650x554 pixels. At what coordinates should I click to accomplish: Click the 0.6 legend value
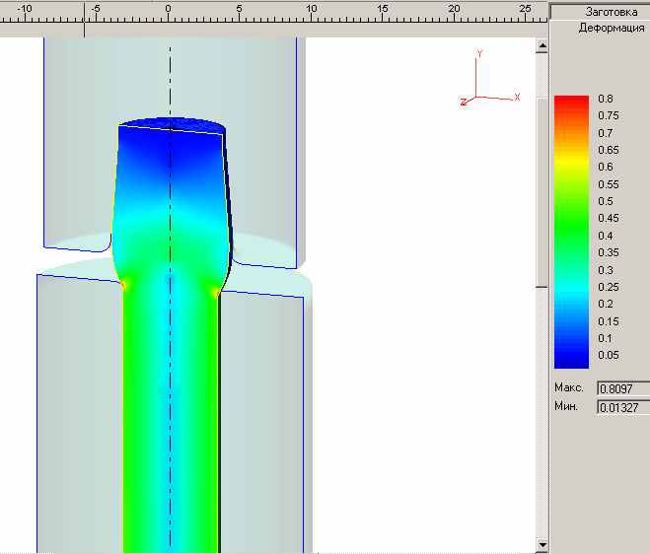pos(606,167)
